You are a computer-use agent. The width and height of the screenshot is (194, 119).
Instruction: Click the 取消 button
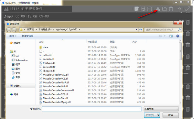[x=170, y=115]
